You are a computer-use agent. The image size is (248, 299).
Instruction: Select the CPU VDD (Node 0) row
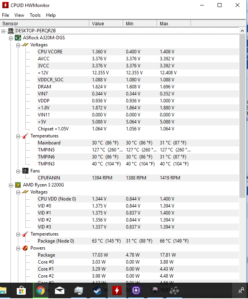(x=138, y=199)
